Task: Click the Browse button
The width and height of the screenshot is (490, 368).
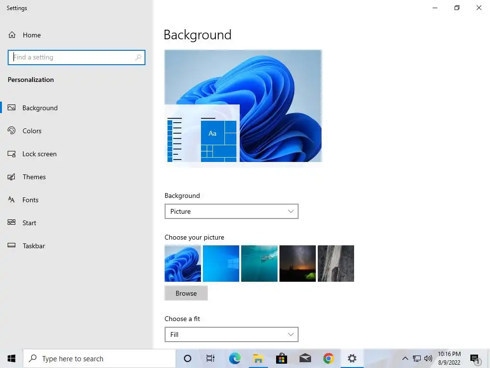Action: pos(186,293)
